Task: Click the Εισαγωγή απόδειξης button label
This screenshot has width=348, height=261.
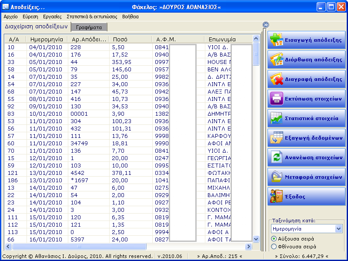Action: click(313, 40)
